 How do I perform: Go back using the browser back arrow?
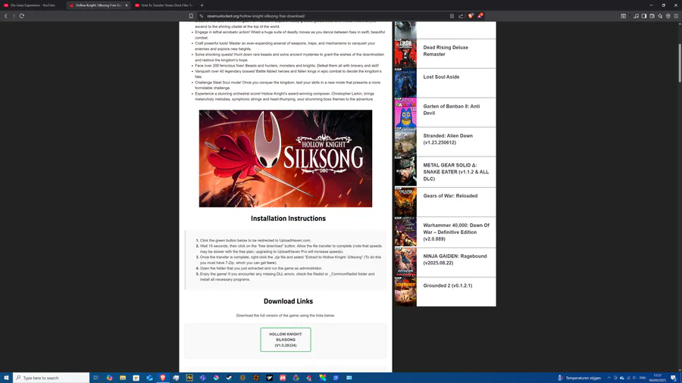pyautogui.click(x=5, y=16)
